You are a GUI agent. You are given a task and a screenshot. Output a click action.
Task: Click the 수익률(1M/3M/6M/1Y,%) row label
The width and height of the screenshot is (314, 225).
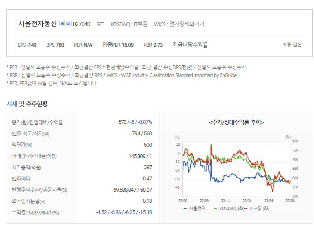coord(35,212)
